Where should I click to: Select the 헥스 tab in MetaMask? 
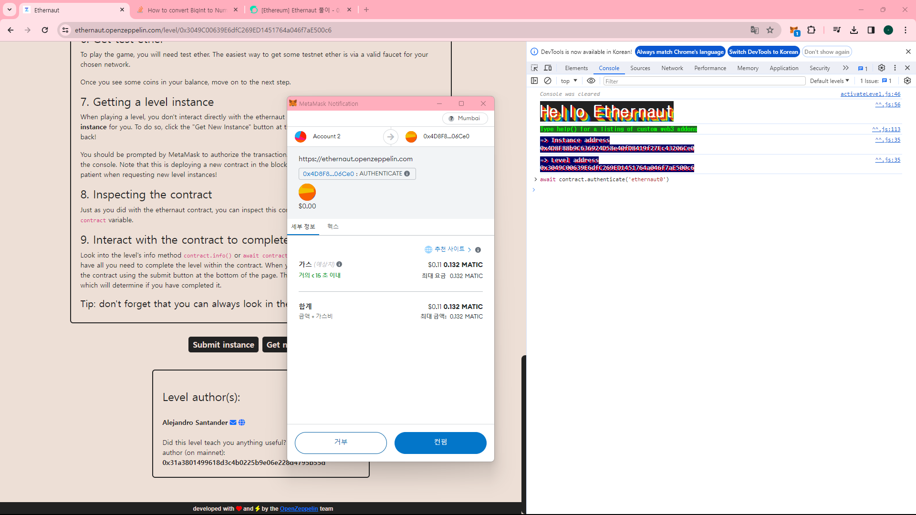333,227
